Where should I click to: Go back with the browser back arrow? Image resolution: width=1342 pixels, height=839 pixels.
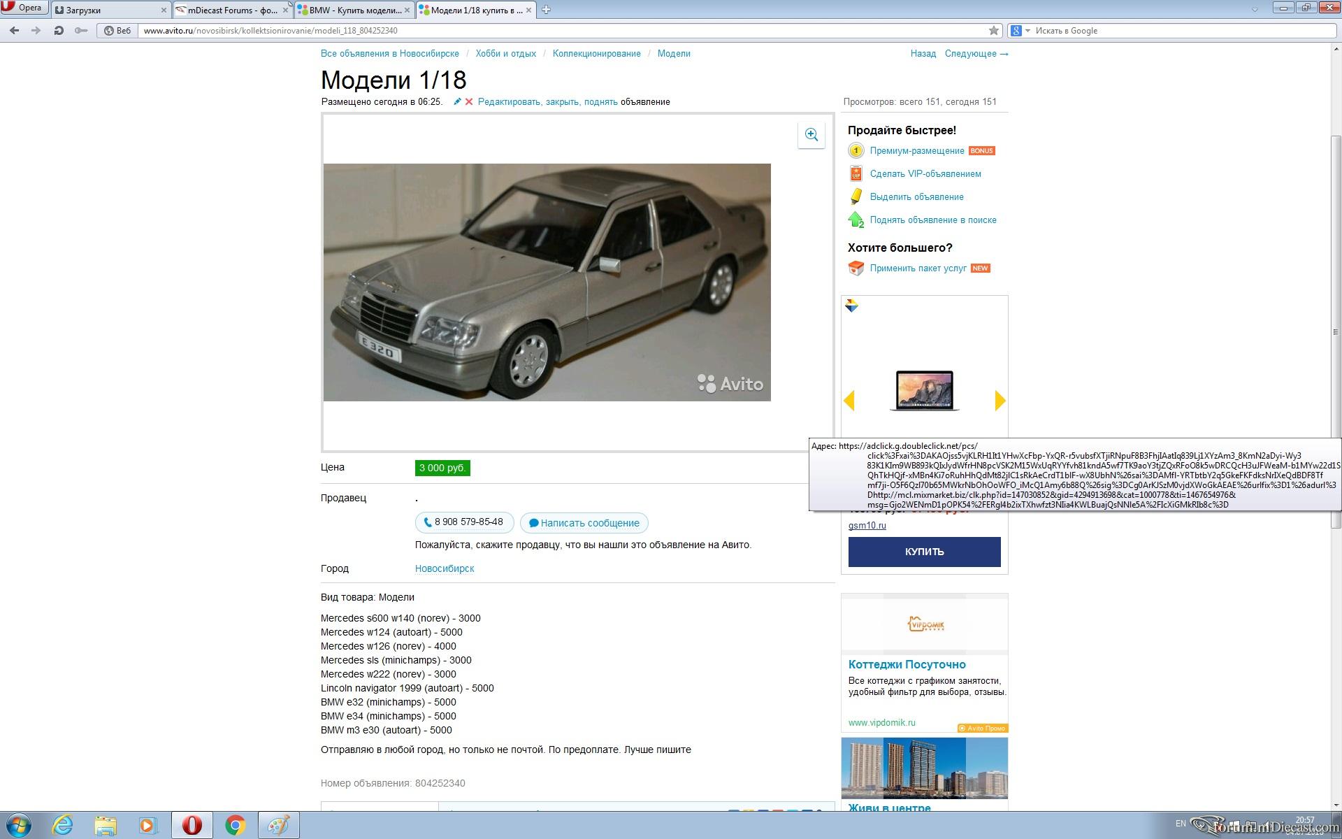[x=14, y=31]
